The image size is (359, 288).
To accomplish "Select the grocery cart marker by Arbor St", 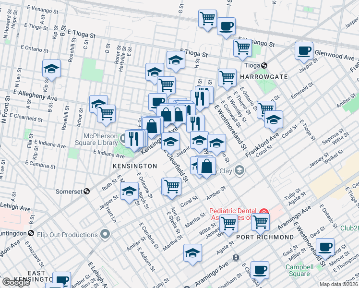I will point(106,114).
